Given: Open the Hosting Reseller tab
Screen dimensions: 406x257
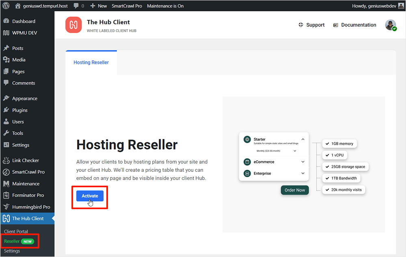Looking at the screenshot, I should pyautogui.click(x=91, y=62).
